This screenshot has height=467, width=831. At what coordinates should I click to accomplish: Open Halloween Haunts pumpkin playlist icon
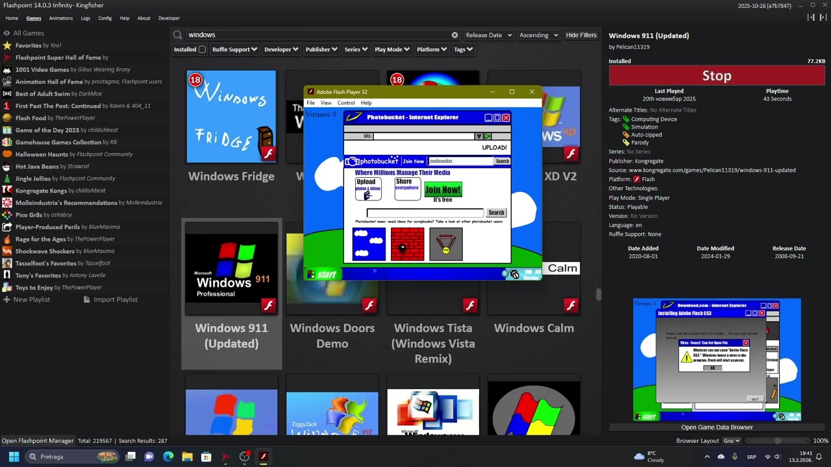[x=7, y=154]
